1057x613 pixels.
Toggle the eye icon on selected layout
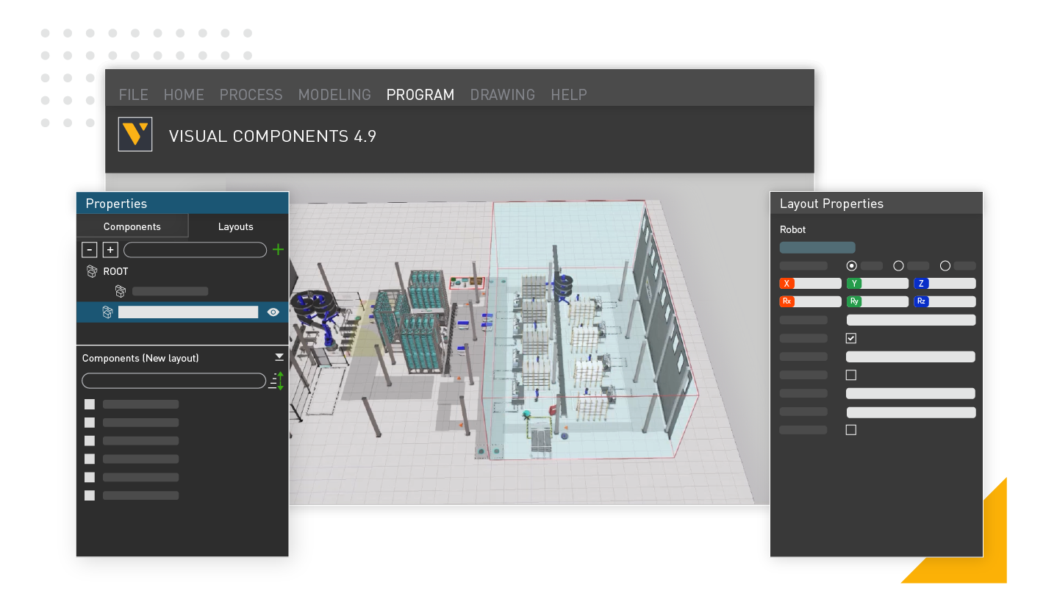pos(273,312)
